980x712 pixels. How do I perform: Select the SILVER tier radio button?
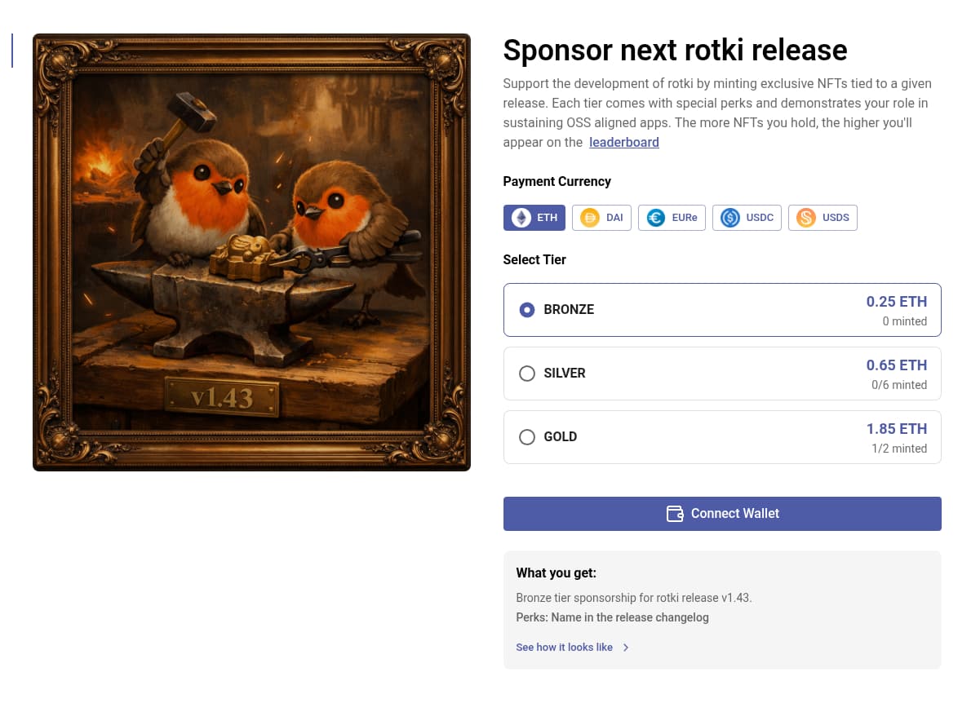527,374
